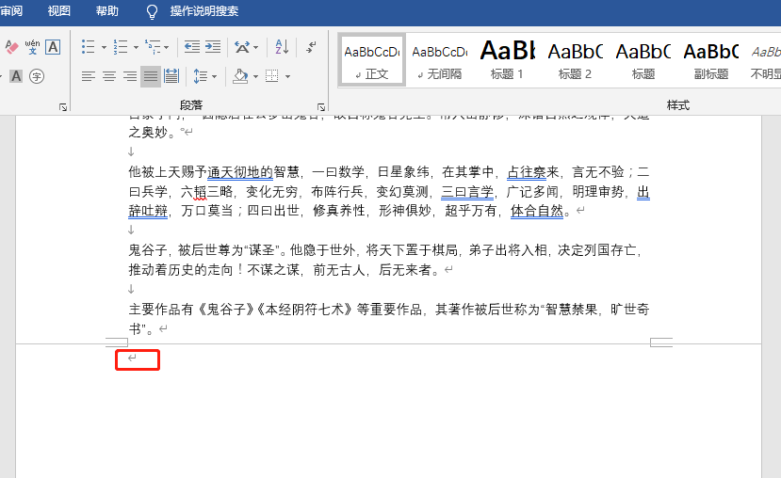The height and width of the screenshot is (478, 781).
Task: Open the 视图 ribbon tab
Action: (x=59, y=11)
